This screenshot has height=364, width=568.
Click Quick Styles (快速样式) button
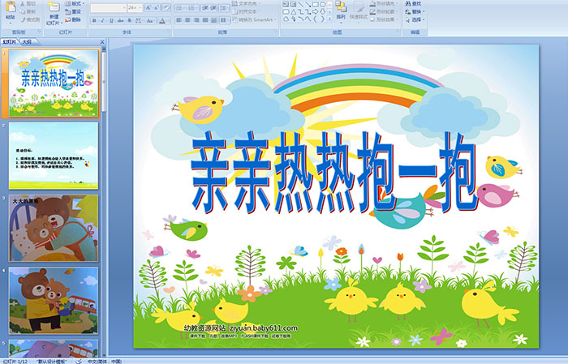click(359, 11)
